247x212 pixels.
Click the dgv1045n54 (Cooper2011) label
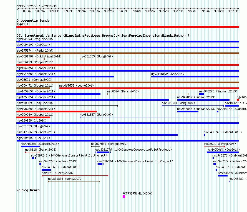point(36,74)
